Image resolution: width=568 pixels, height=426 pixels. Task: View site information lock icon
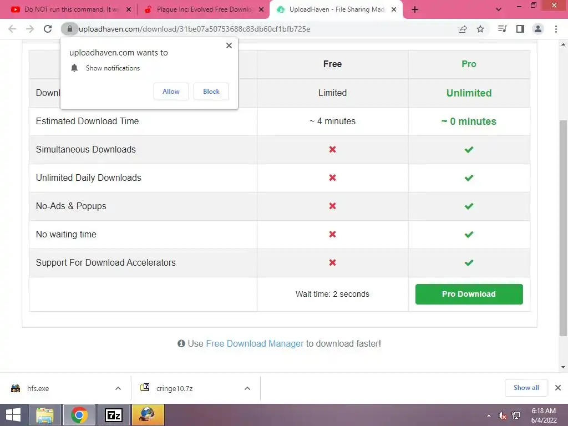pos(69,29)
